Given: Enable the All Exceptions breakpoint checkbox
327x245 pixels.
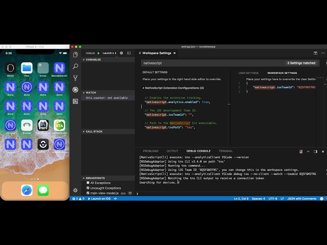Looking at the screenshot, I should pos(88,183).
